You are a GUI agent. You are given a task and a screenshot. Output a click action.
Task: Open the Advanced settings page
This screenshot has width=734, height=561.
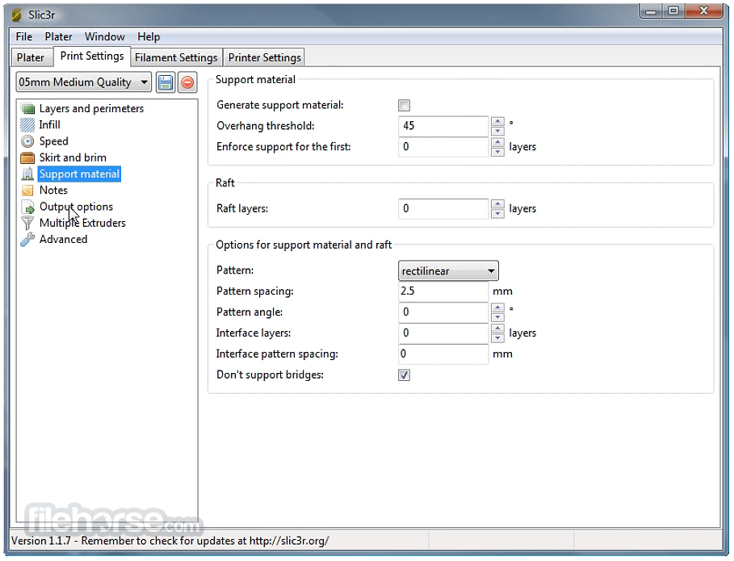coord(63,240)
